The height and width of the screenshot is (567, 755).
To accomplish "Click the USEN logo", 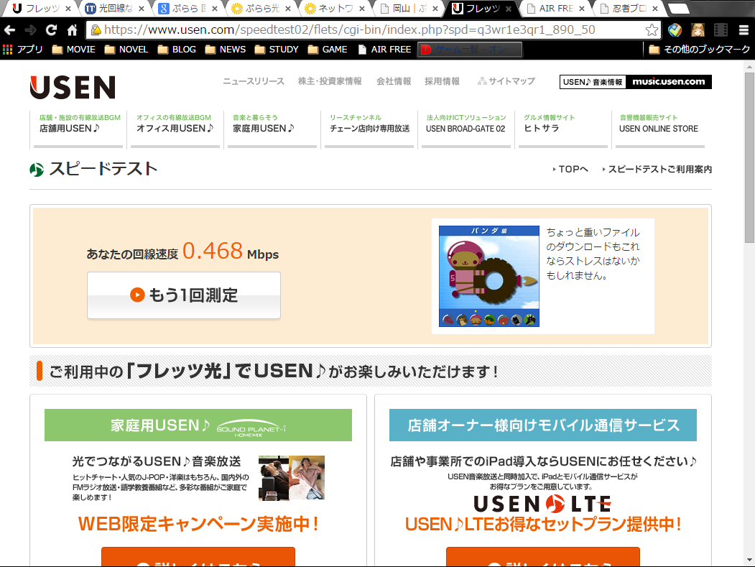I will 73,87.
